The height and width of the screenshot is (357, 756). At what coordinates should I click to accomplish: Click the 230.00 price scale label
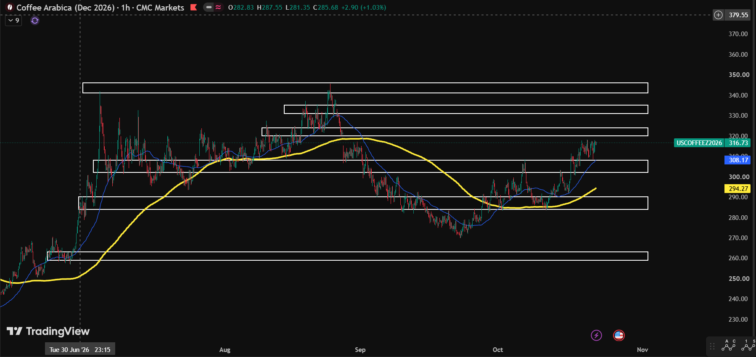point(738,320)
